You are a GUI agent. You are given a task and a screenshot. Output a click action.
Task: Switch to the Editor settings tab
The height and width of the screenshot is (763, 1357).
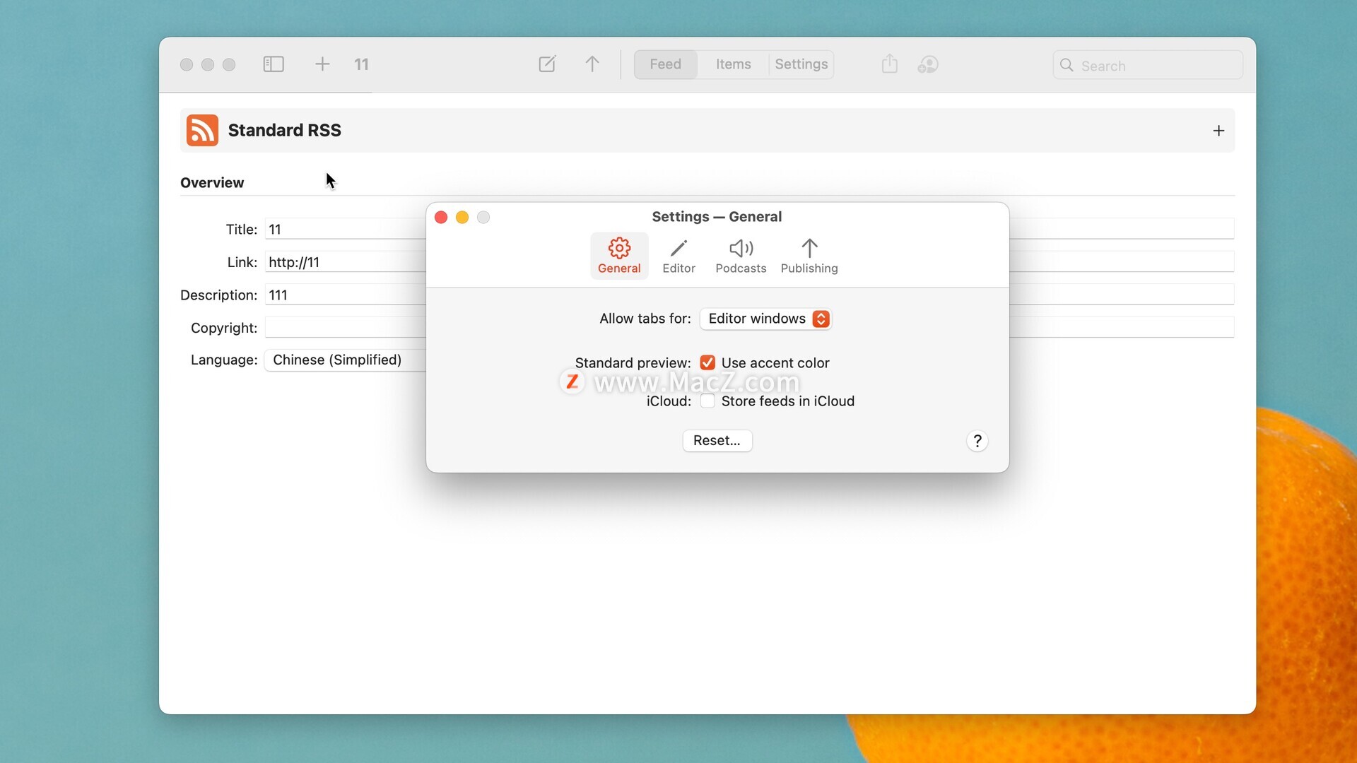coord(678,256)
